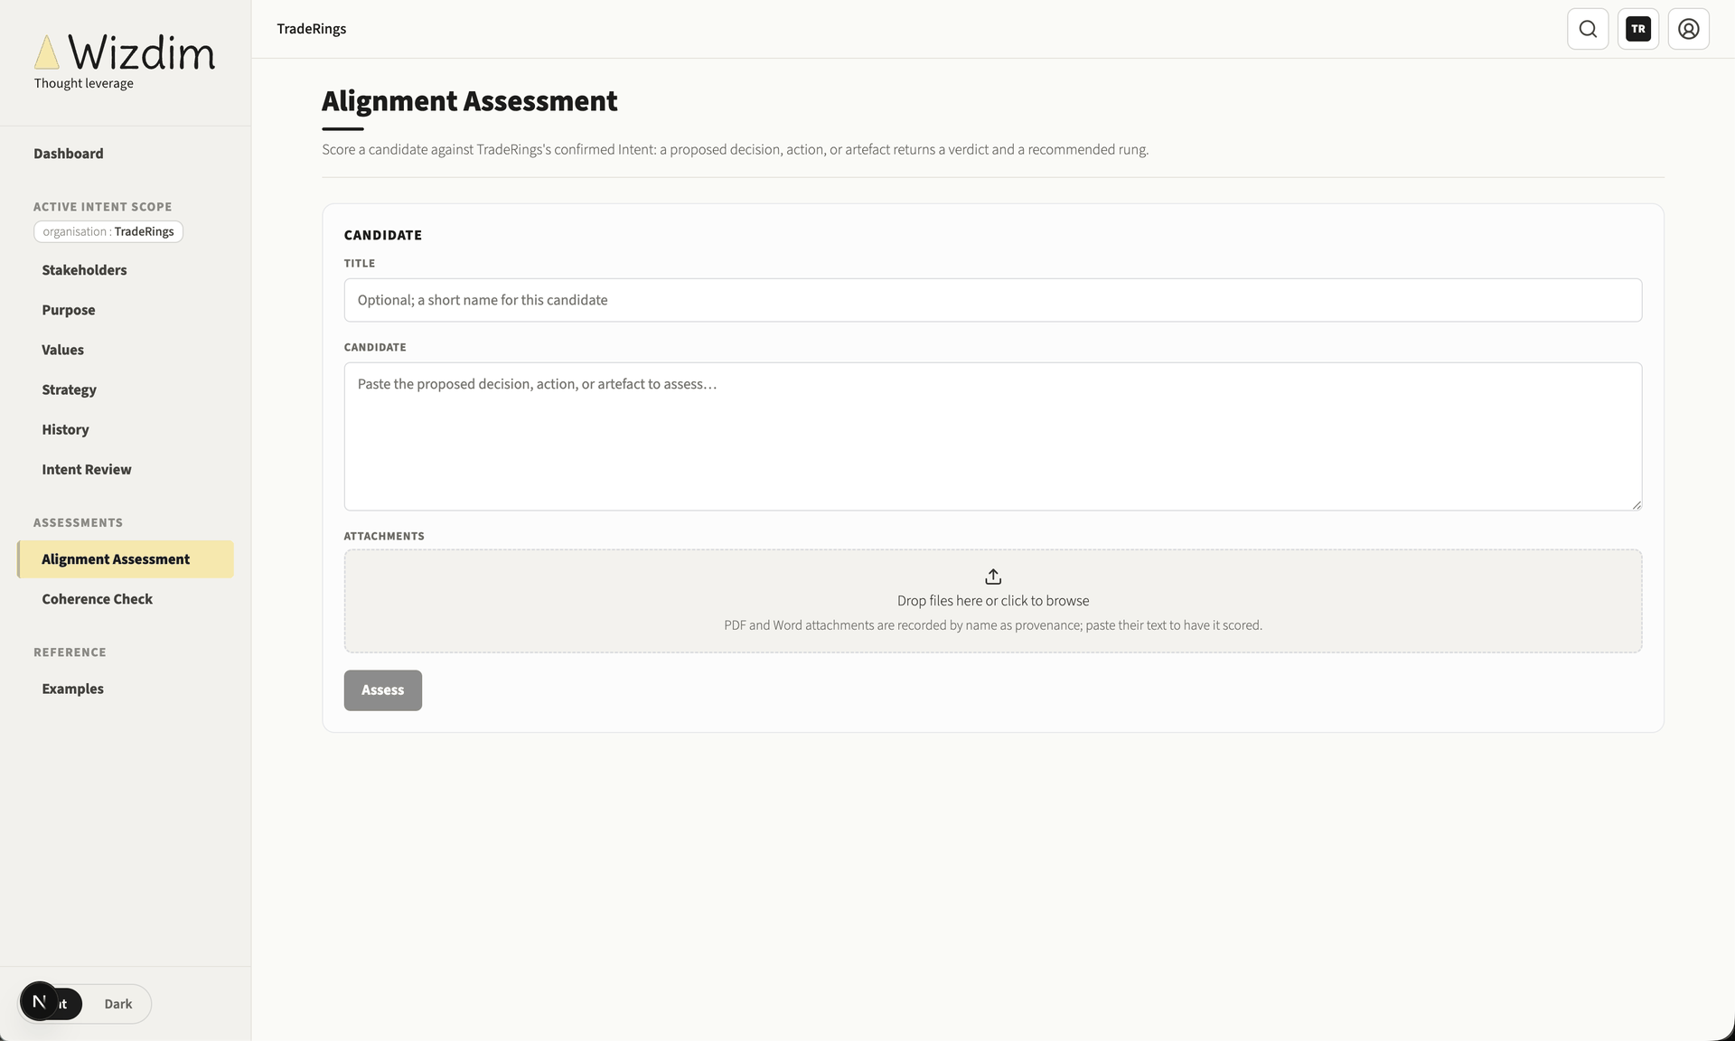The image size is (1735, 1041).
Task: Click the Assess button
Action: click(382, 690)
